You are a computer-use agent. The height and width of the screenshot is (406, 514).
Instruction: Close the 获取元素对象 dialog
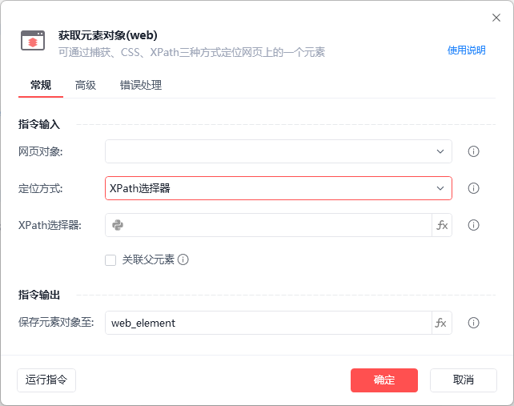coord(496,18)
